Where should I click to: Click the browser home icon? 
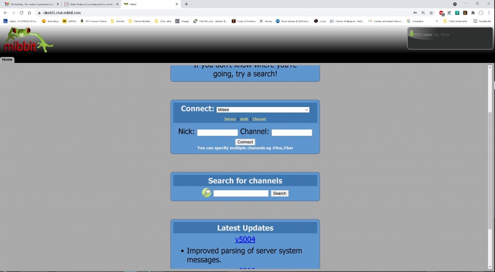(30, 12)
